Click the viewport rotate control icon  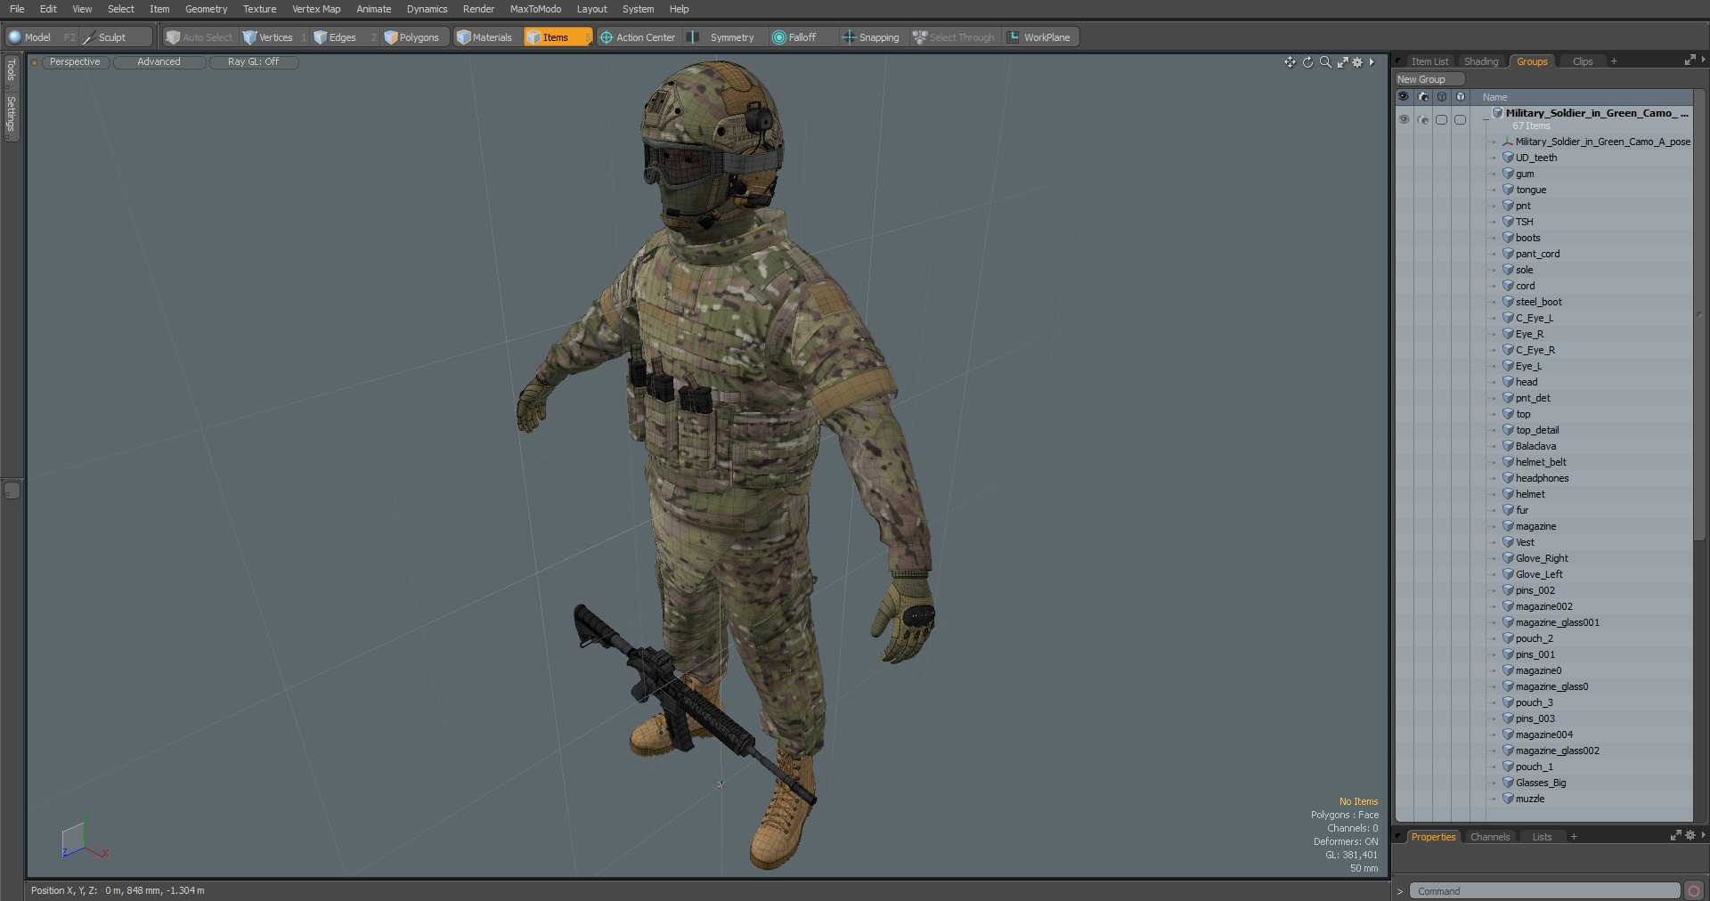pyautogui.click(x=1307, y=62)
